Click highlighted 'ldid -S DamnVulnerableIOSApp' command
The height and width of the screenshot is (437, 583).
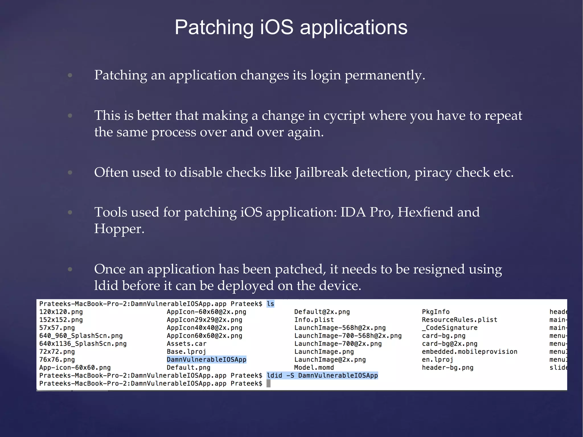point(322,376)
